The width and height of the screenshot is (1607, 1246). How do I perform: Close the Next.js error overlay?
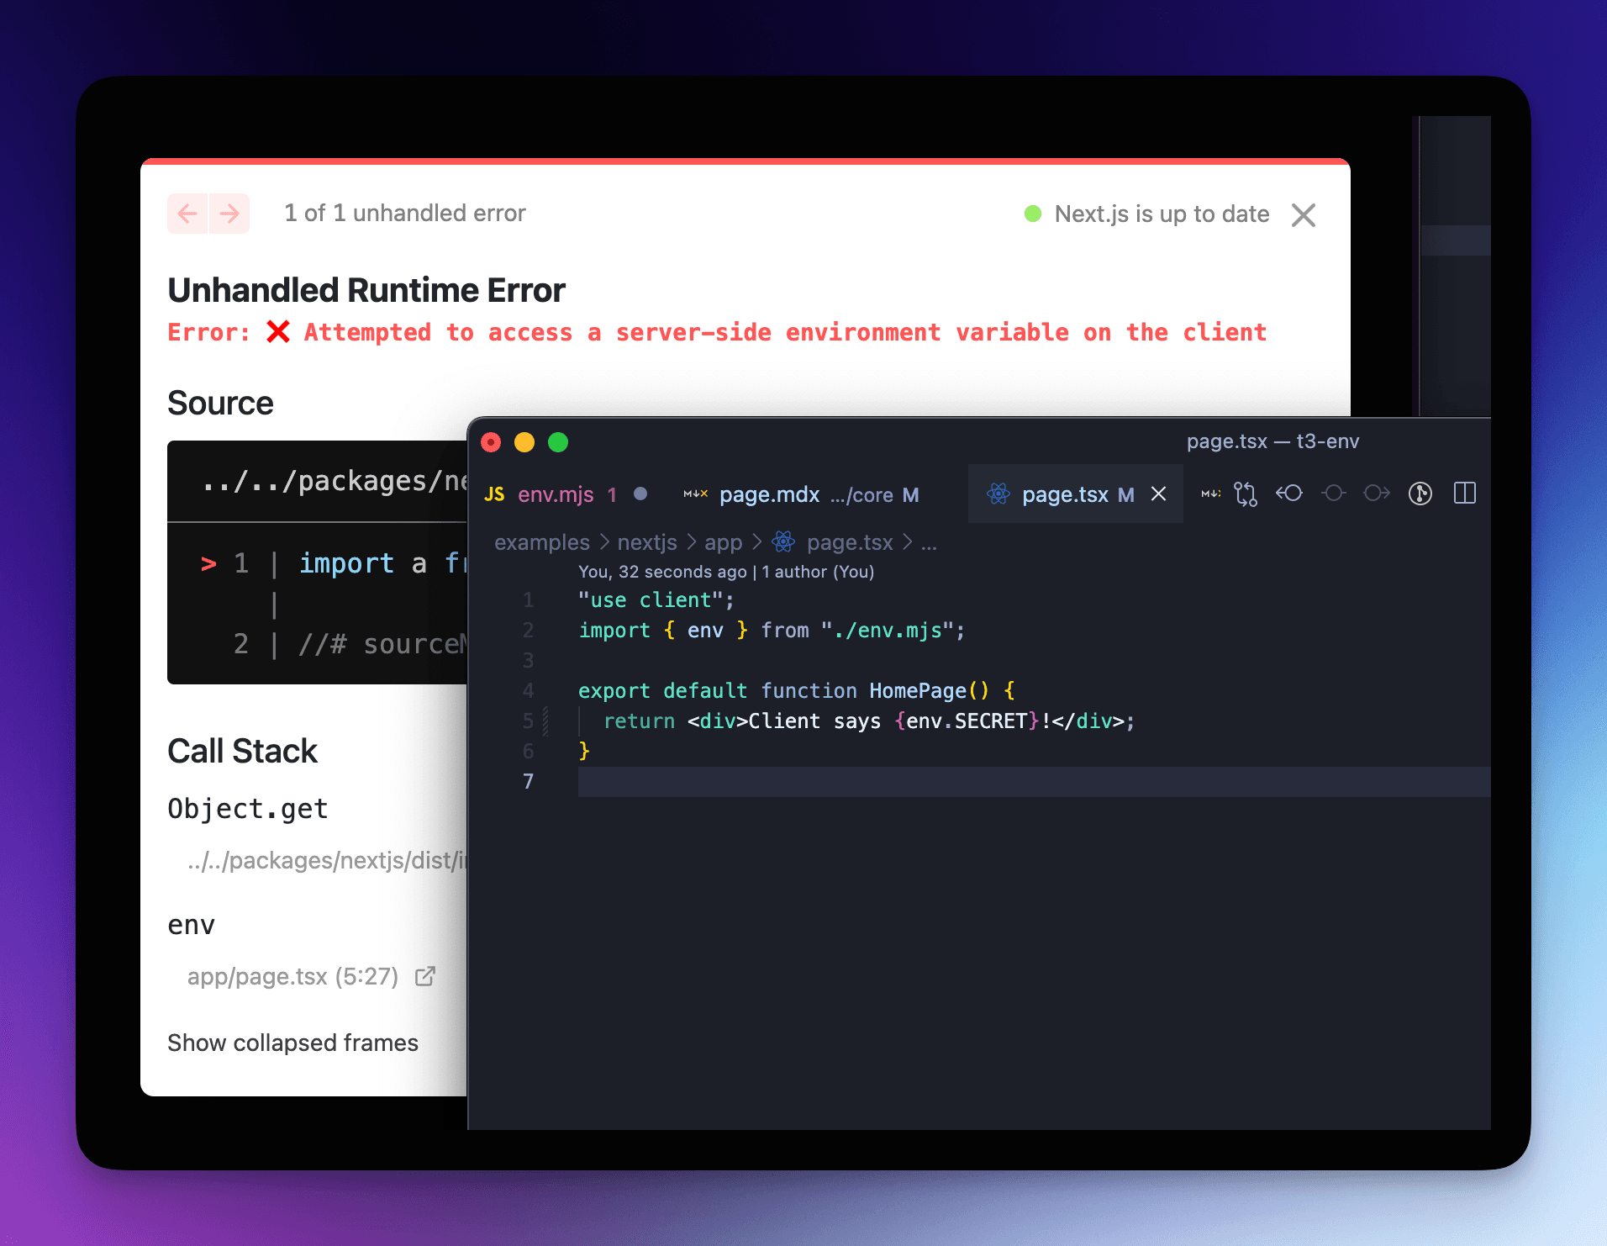(x=1304, y=215)
